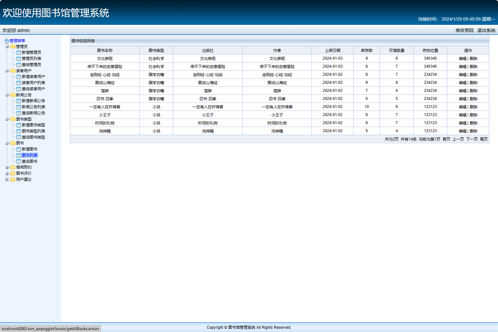
Task: Edit the 洗神髓 book row
Action: coord(463,131)
